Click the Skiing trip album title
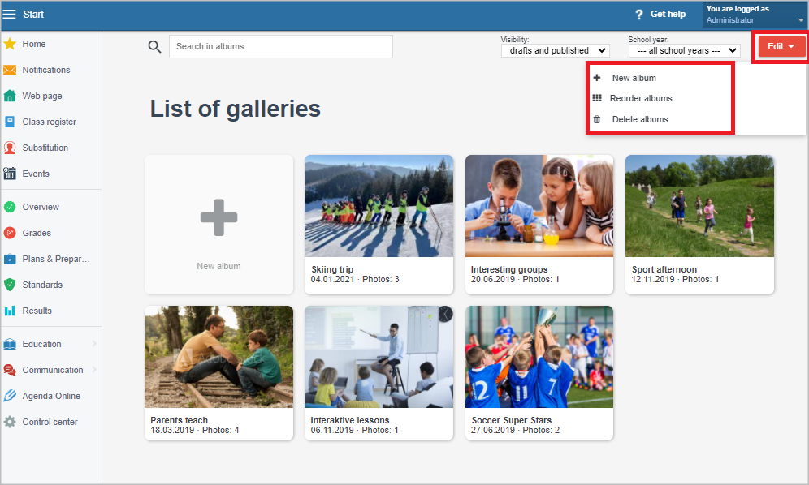Screen dimensions: 809x485 coord(332,269)
